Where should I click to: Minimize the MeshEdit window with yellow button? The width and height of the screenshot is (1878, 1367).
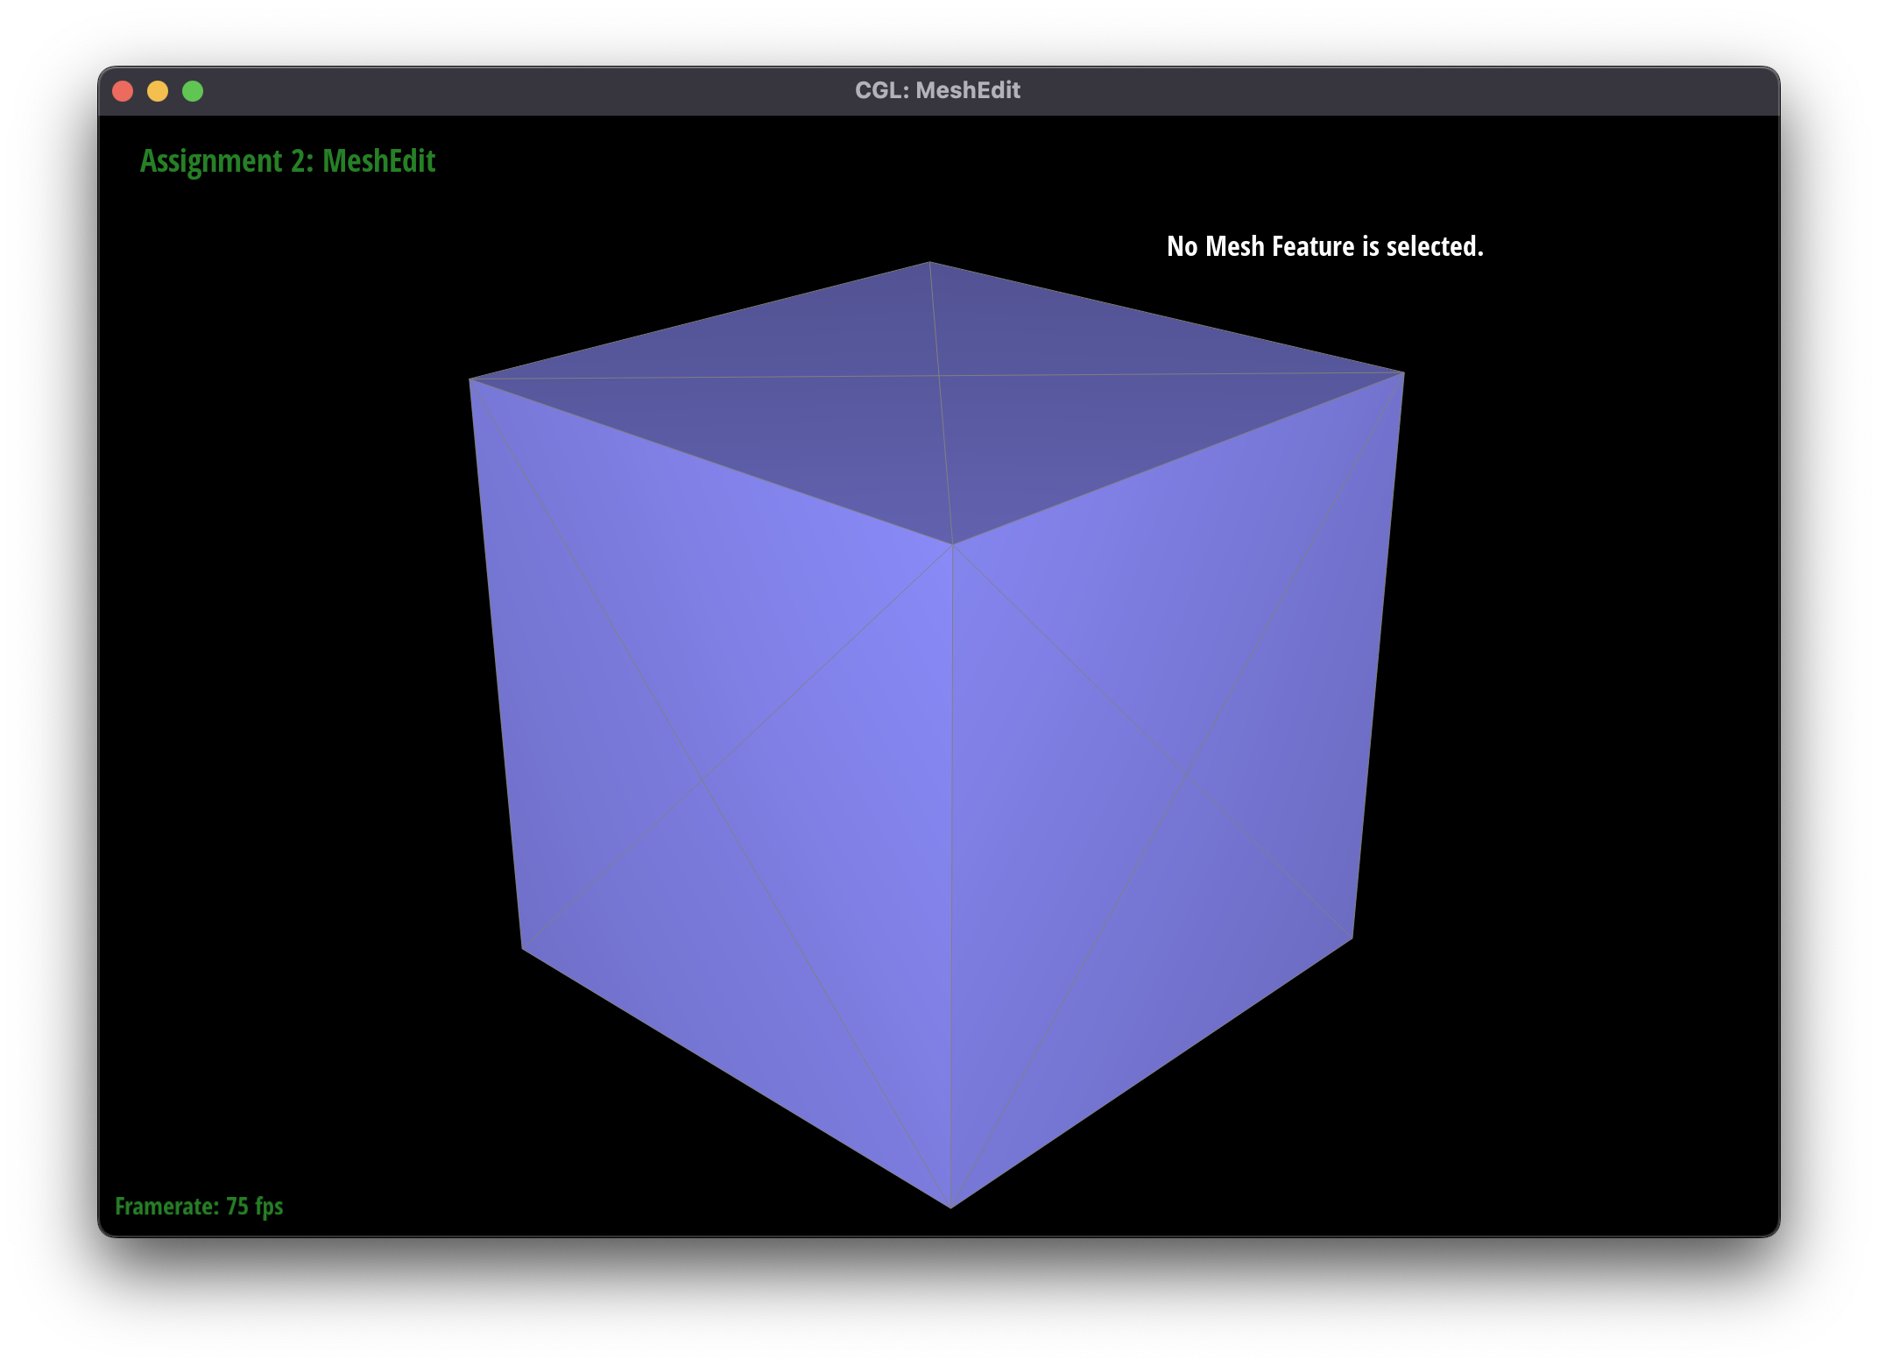(x=158, y=91)
